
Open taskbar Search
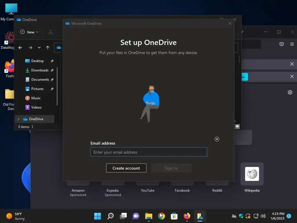[x=111, y=216]
